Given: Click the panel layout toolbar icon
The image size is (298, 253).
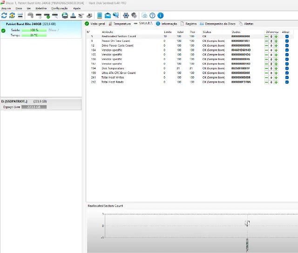Looking at the screenshot, I should [20, 15].
